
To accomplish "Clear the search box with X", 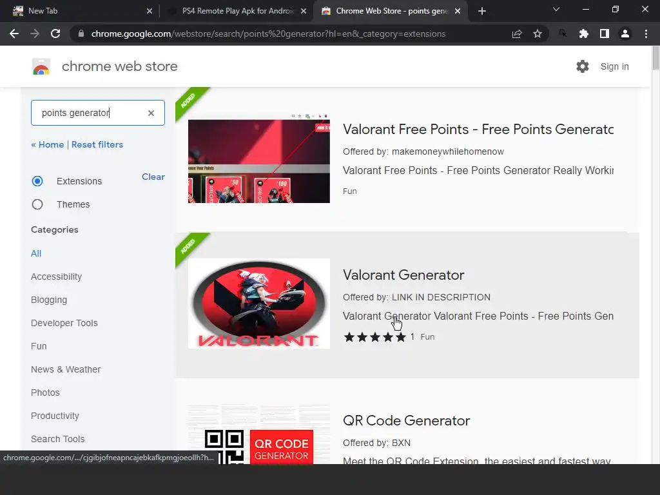I will 151,113.
